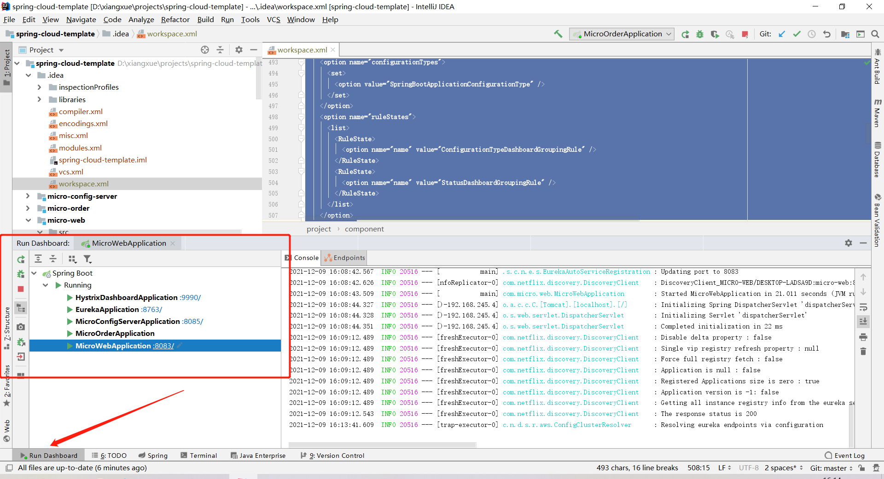Select vcs.xml in the project tree
The width and height of the screenshot is (884, 479).
coord(71,172)
